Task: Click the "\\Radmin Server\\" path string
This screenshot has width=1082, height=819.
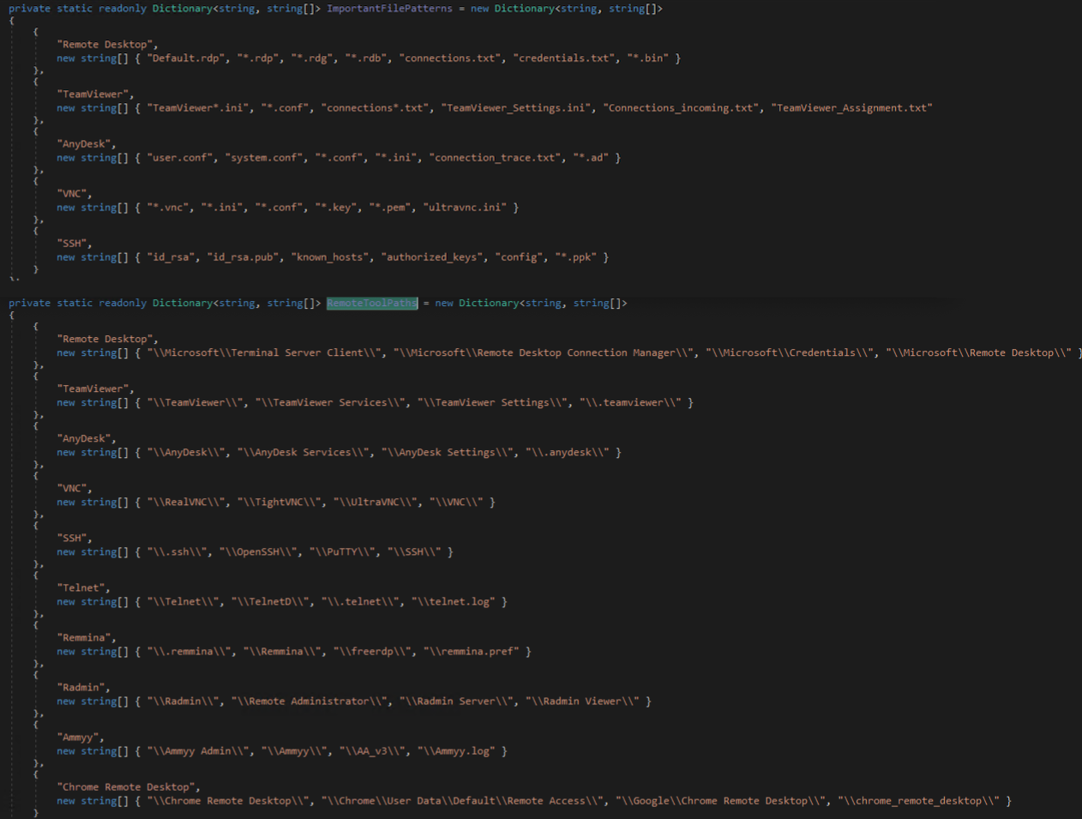Action: click(457, 702)
